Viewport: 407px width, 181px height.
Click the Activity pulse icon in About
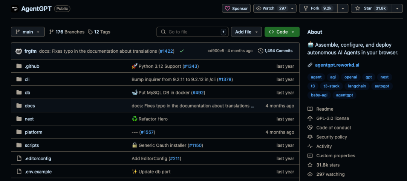click(x=310, y=146)
